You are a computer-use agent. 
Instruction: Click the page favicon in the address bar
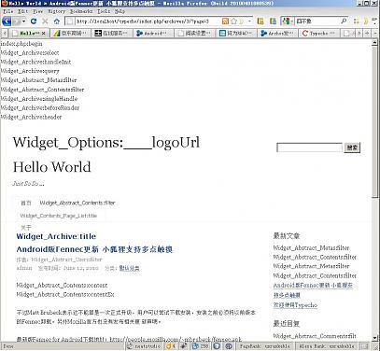click(71, 21)
